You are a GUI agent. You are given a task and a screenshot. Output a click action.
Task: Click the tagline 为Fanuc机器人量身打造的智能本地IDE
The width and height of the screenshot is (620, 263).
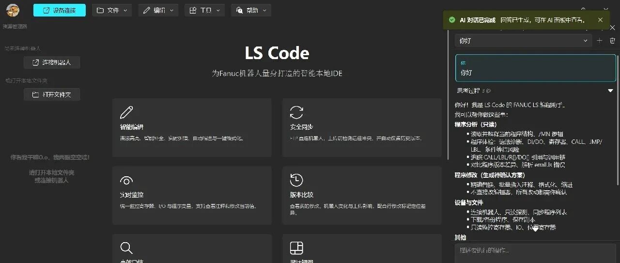pyautogui.click(x=277, y=74)
